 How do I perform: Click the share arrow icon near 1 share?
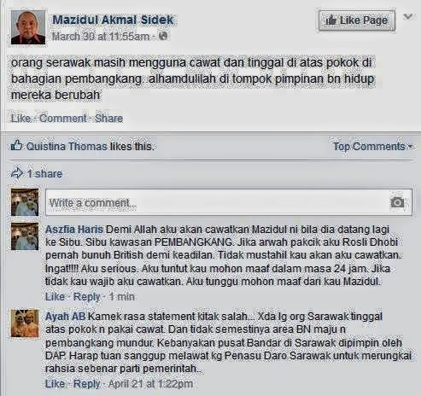point(16,173)
